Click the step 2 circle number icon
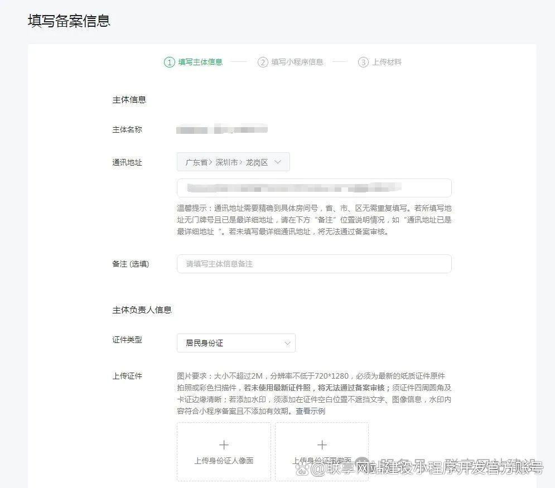This screenshot has width=555, height=488. (263, 62)
